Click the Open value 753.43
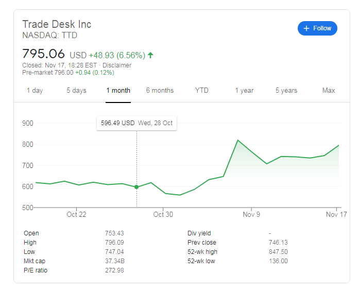This screenshot has height=291, width=359. click(x=114, y=233)
